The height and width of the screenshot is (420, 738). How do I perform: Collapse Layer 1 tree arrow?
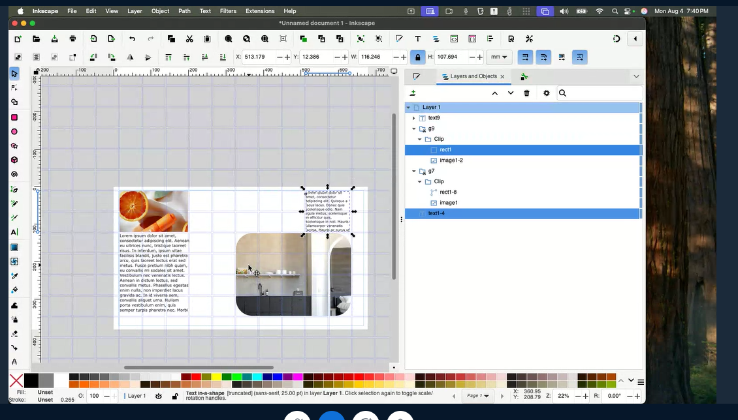(x=409, y=107)
